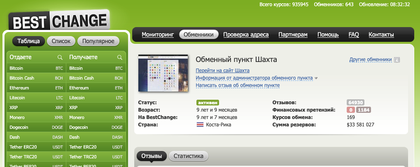Click the Costa Rica flag icon
Viewport: 420px width, 167px height.
click(x=200, y=124)
